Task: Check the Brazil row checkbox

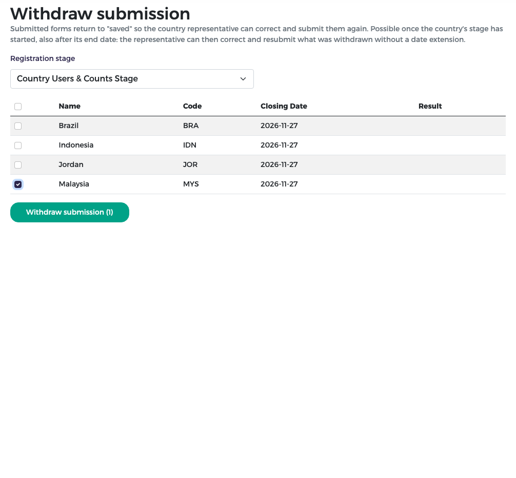Action: click(18, 126)
